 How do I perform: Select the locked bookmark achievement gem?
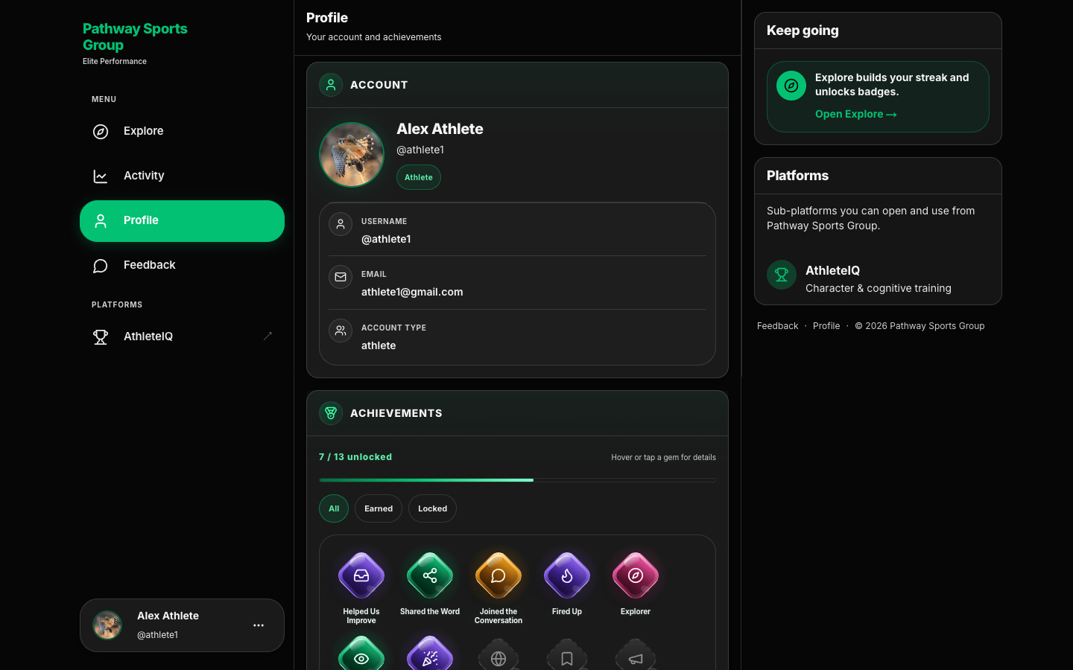point(567,656)
